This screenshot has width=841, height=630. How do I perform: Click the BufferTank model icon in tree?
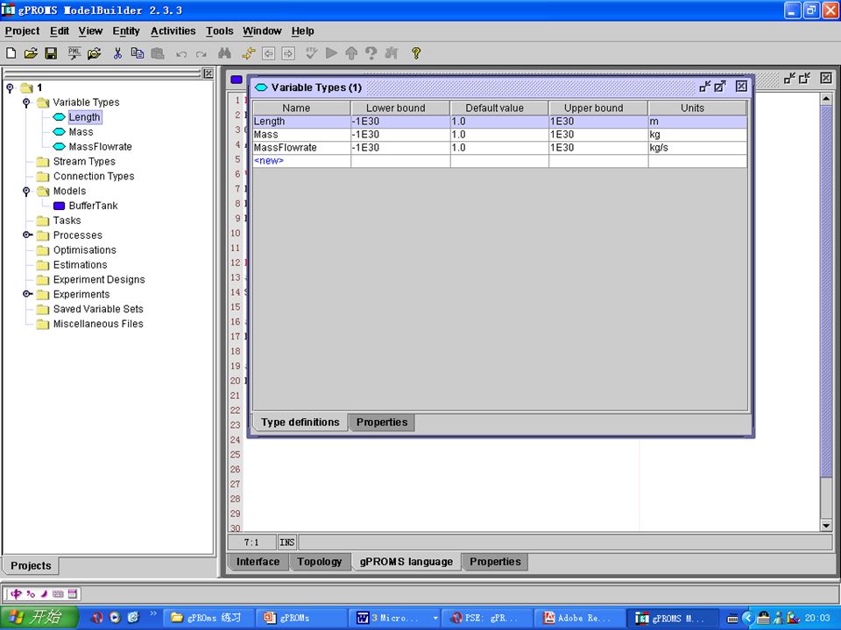click(59, 206)
